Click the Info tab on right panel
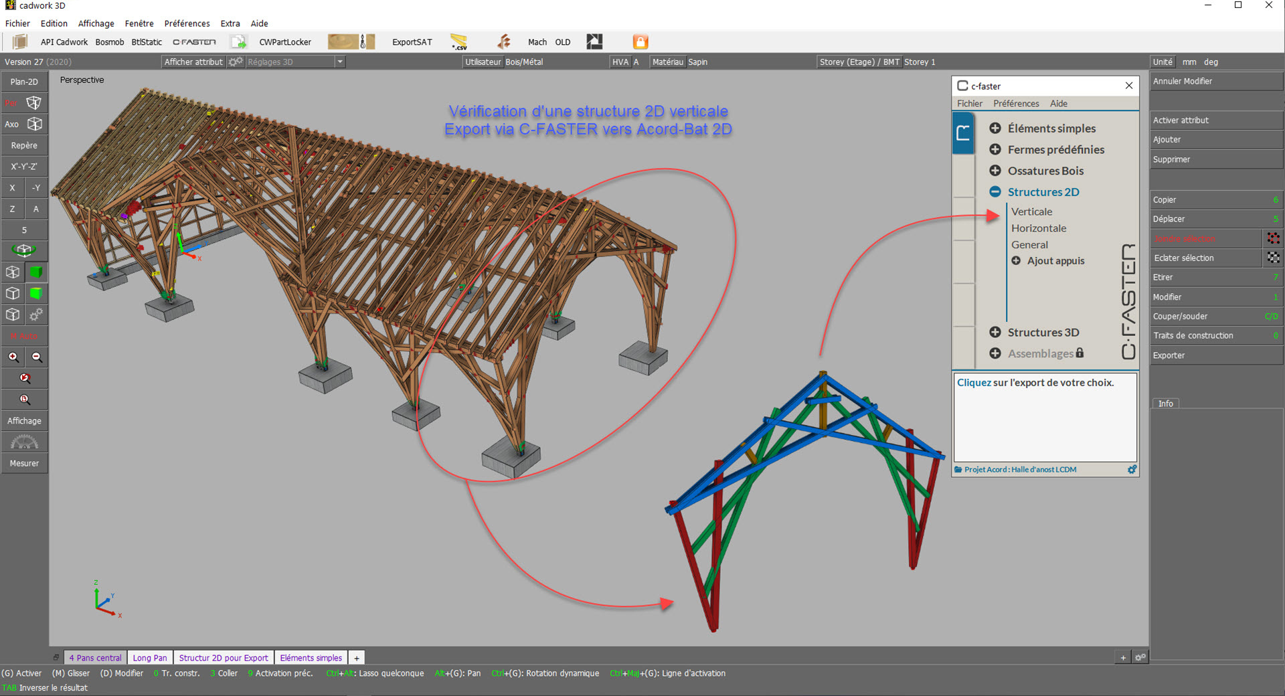Viewport: 1285px width, 696px height. click(1165, 404)
